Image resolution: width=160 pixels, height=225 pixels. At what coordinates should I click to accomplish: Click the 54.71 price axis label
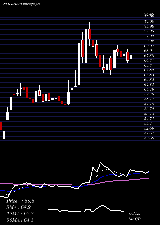149,119
